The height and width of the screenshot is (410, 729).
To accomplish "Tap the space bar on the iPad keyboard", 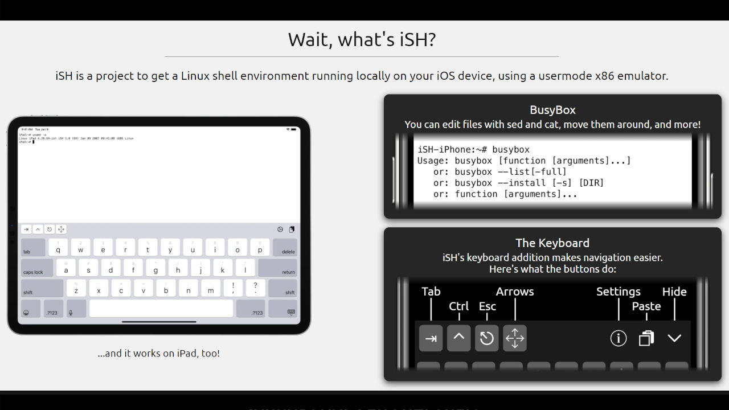I will (161, 309).
